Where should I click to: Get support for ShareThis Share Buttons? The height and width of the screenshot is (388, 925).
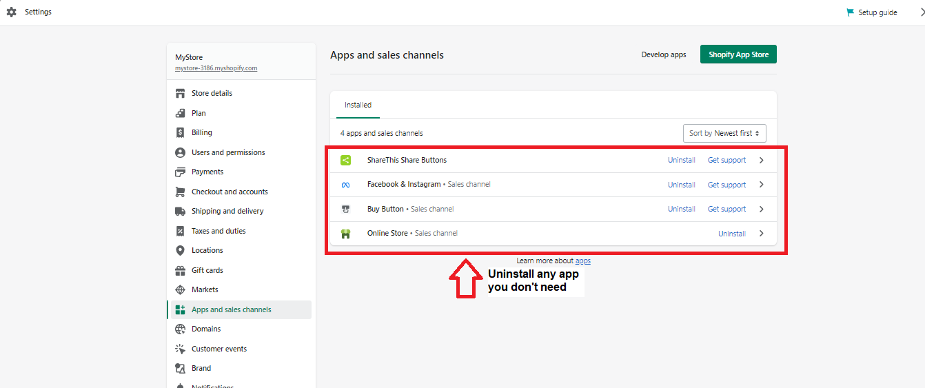pos(726,160)
